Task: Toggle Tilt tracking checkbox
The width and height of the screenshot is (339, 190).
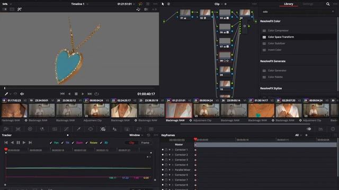Action: (63, 142)
